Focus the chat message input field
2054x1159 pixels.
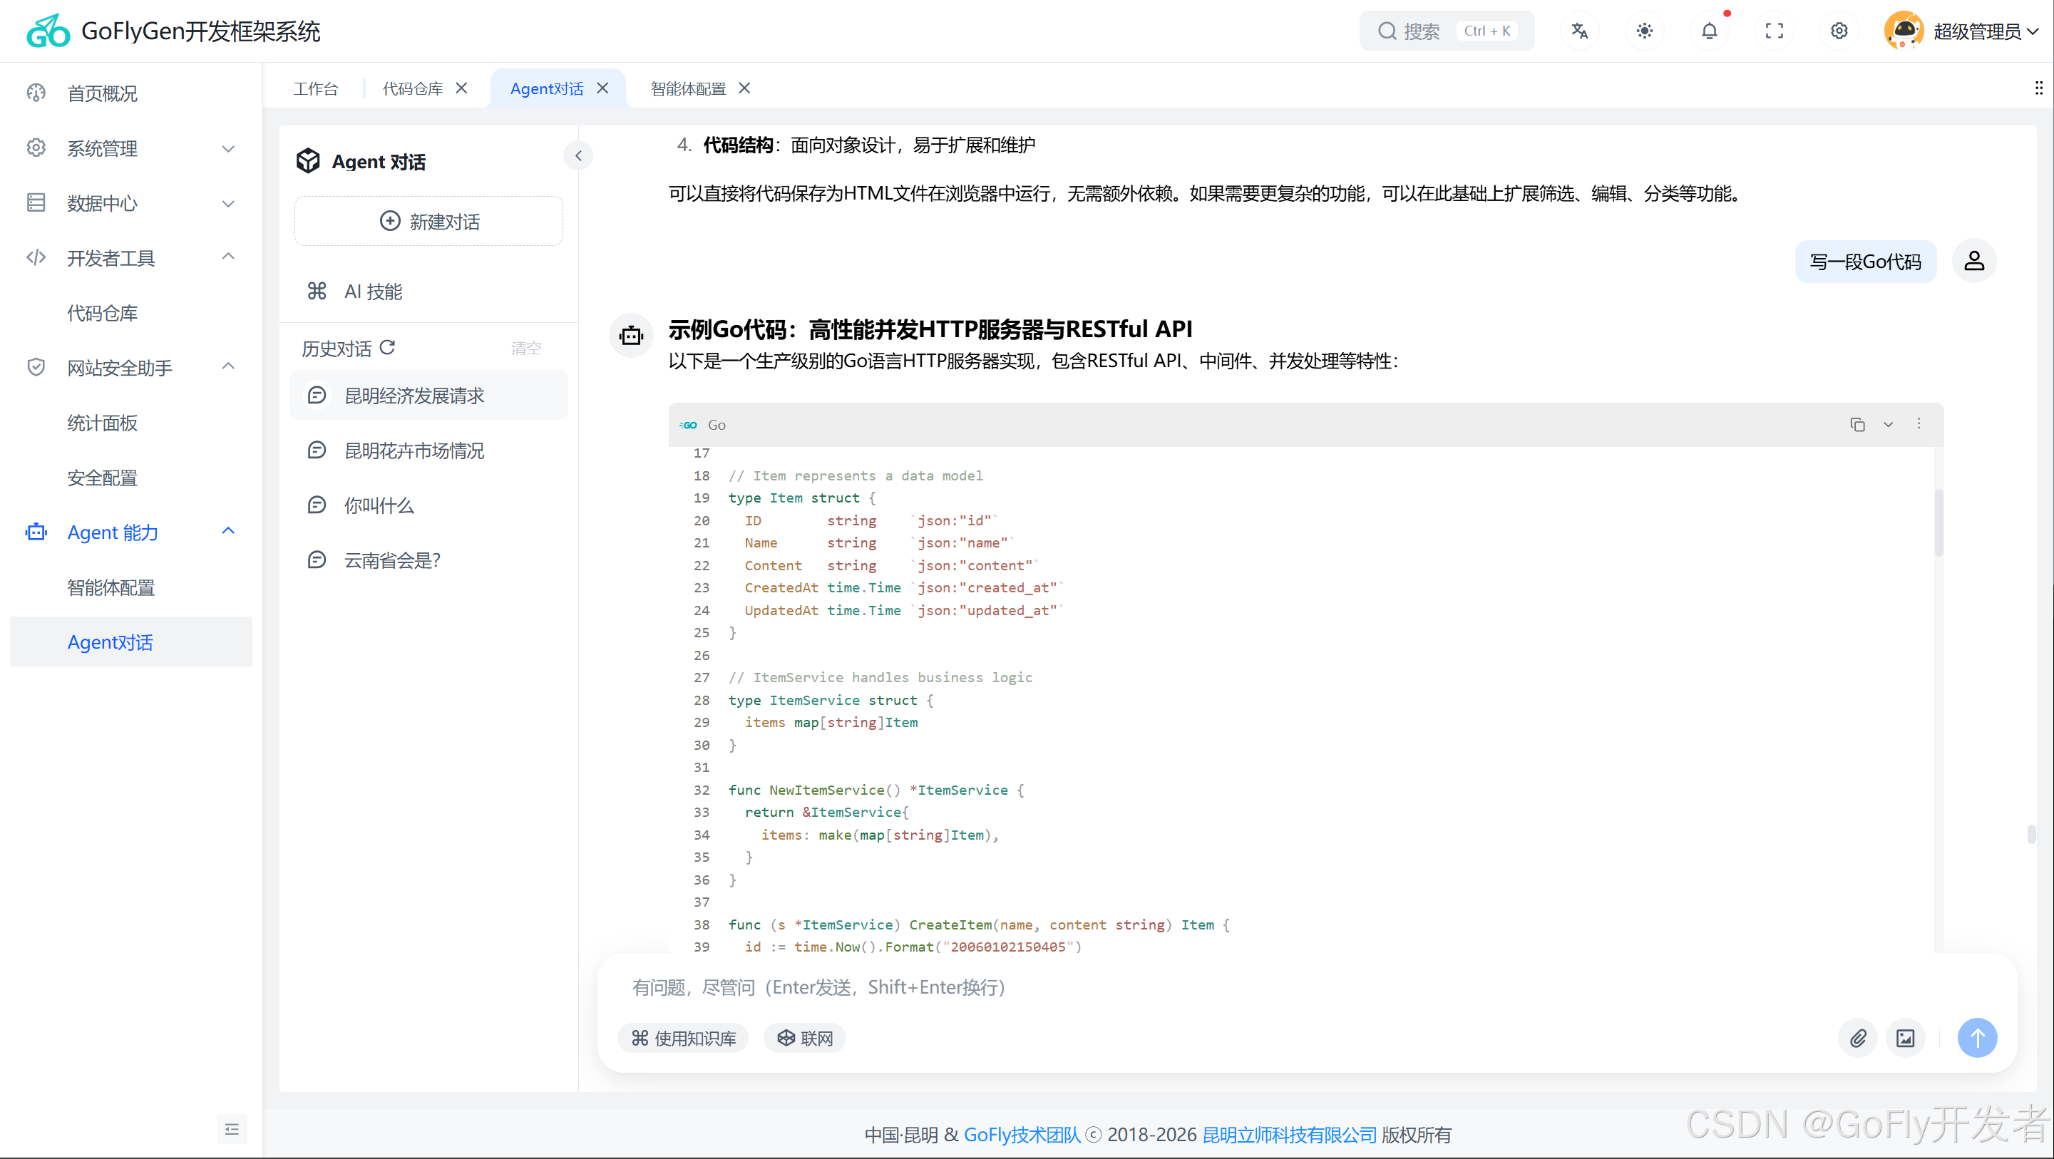1308,988
